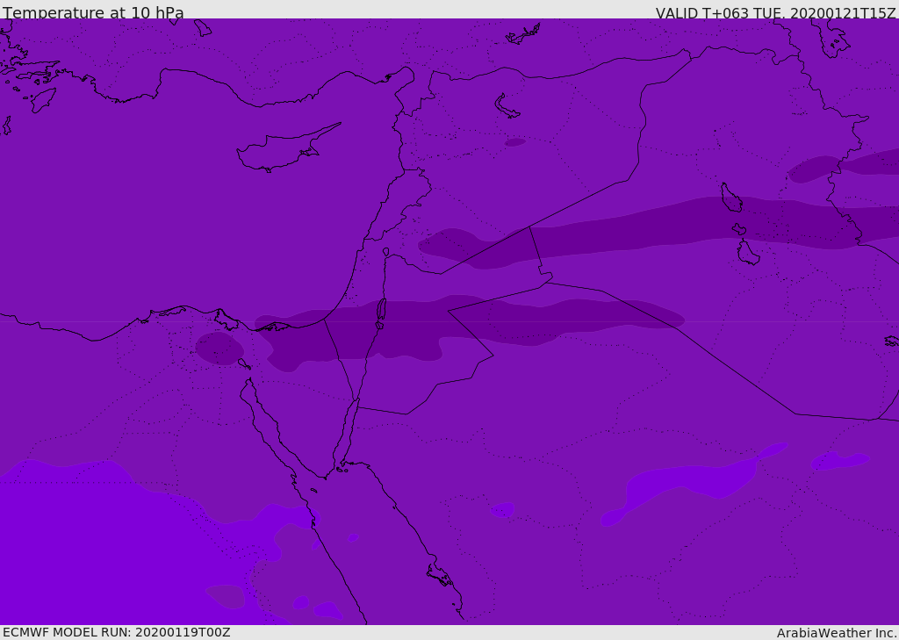This screenshot has height=640, width=899.
Task: Click the ECMWF MODEL RUN label
Action: coord(116,632)
